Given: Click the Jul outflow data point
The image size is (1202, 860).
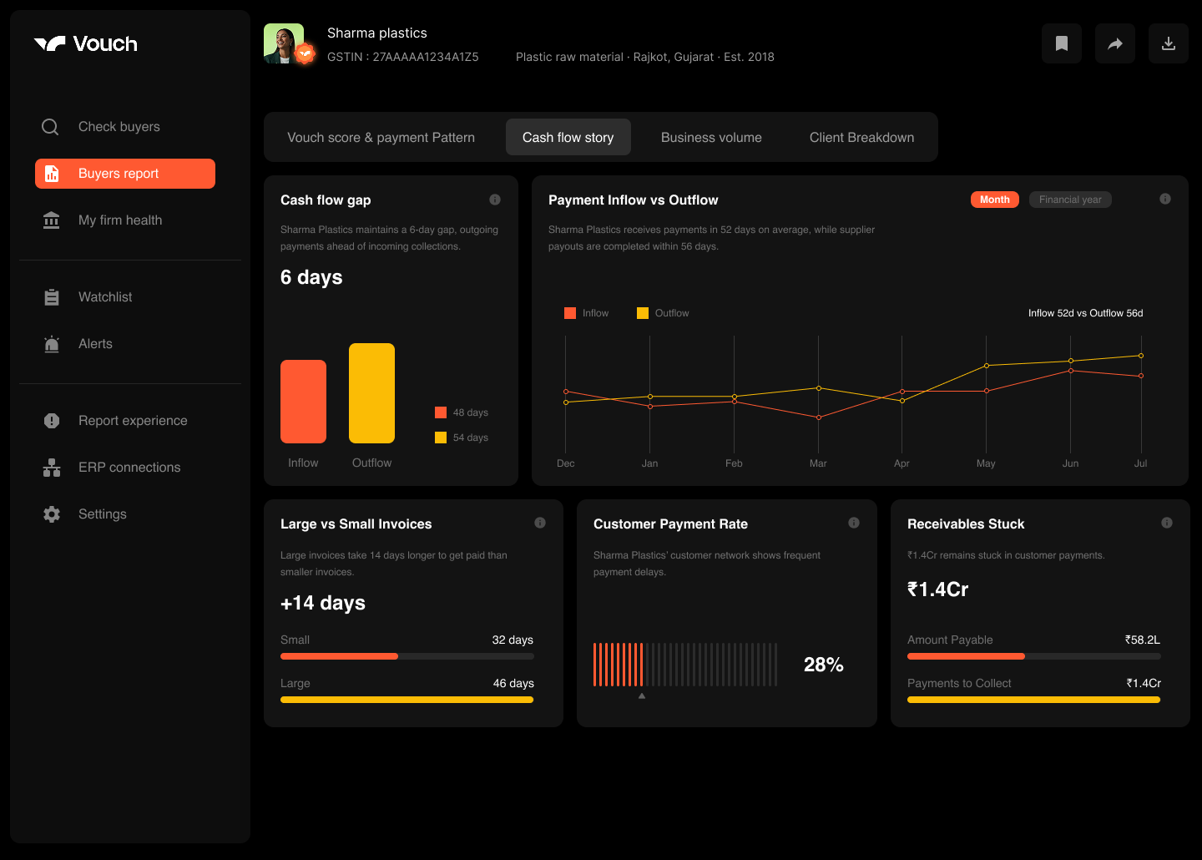Looking at the screenshot, I should (x=1141, y=356).
